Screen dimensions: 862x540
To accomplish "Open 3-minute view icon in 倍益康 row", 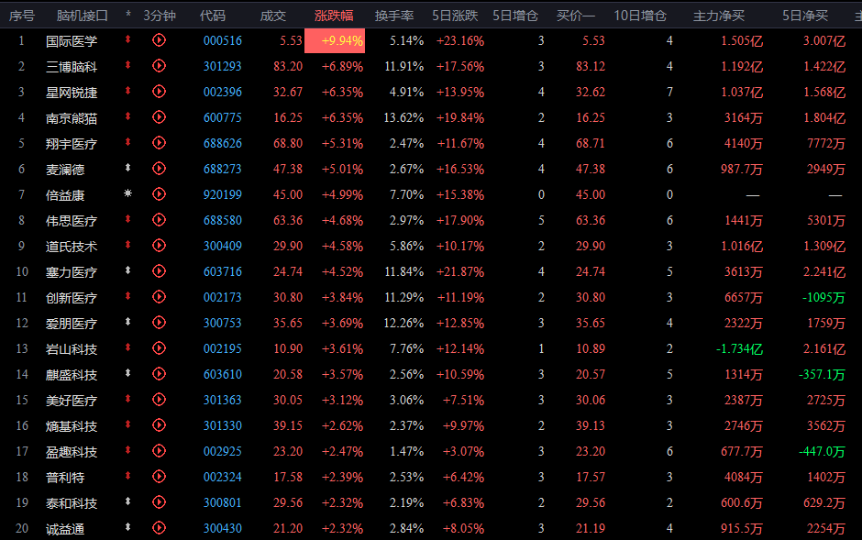I will click(159, 194).
